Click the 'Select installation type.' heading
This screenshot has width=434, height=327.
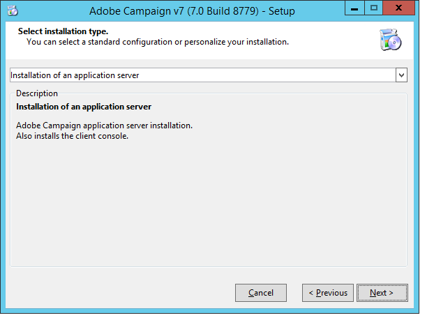pyautogui.click(x=63, y=31)
